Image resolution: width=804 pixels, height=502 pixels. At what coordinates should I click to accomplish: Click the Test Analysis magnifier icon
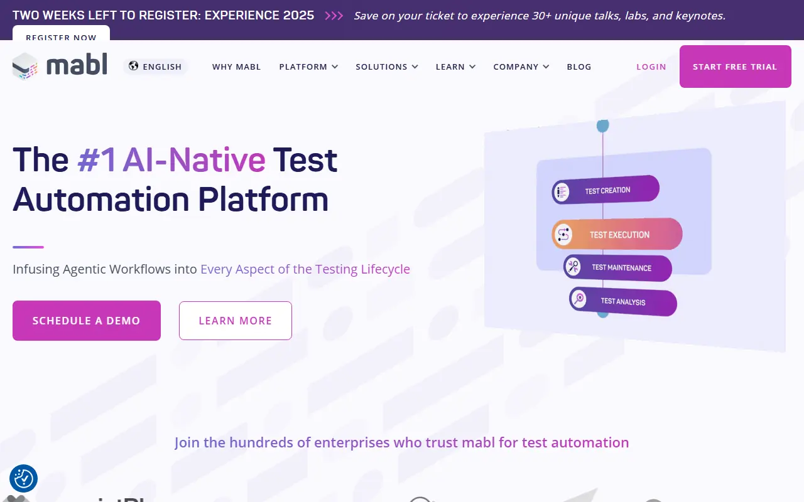pyautogui.click(x=579, y=299)
